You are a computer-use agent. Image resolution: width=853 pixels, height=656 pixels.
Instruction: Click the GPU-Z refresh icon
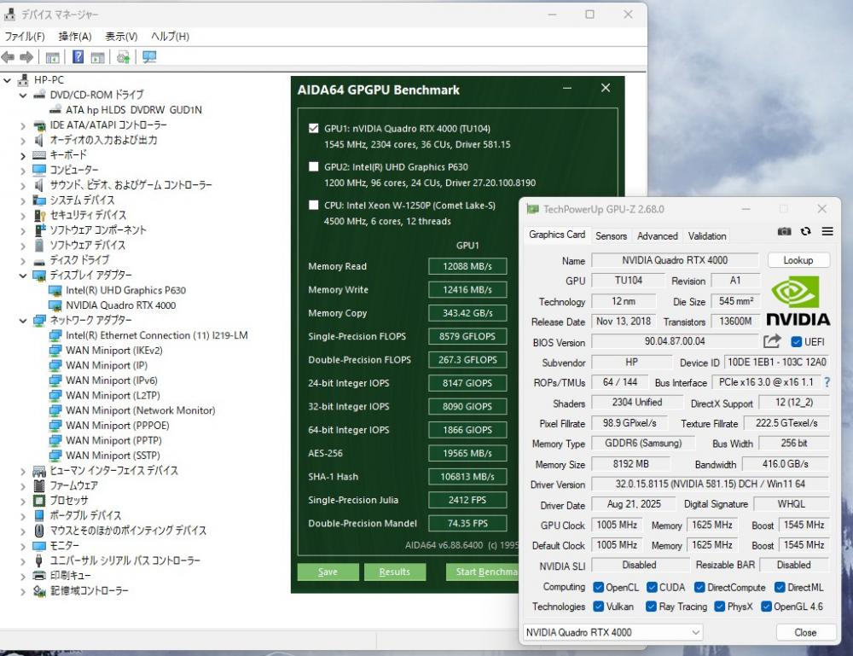[806, 231]
